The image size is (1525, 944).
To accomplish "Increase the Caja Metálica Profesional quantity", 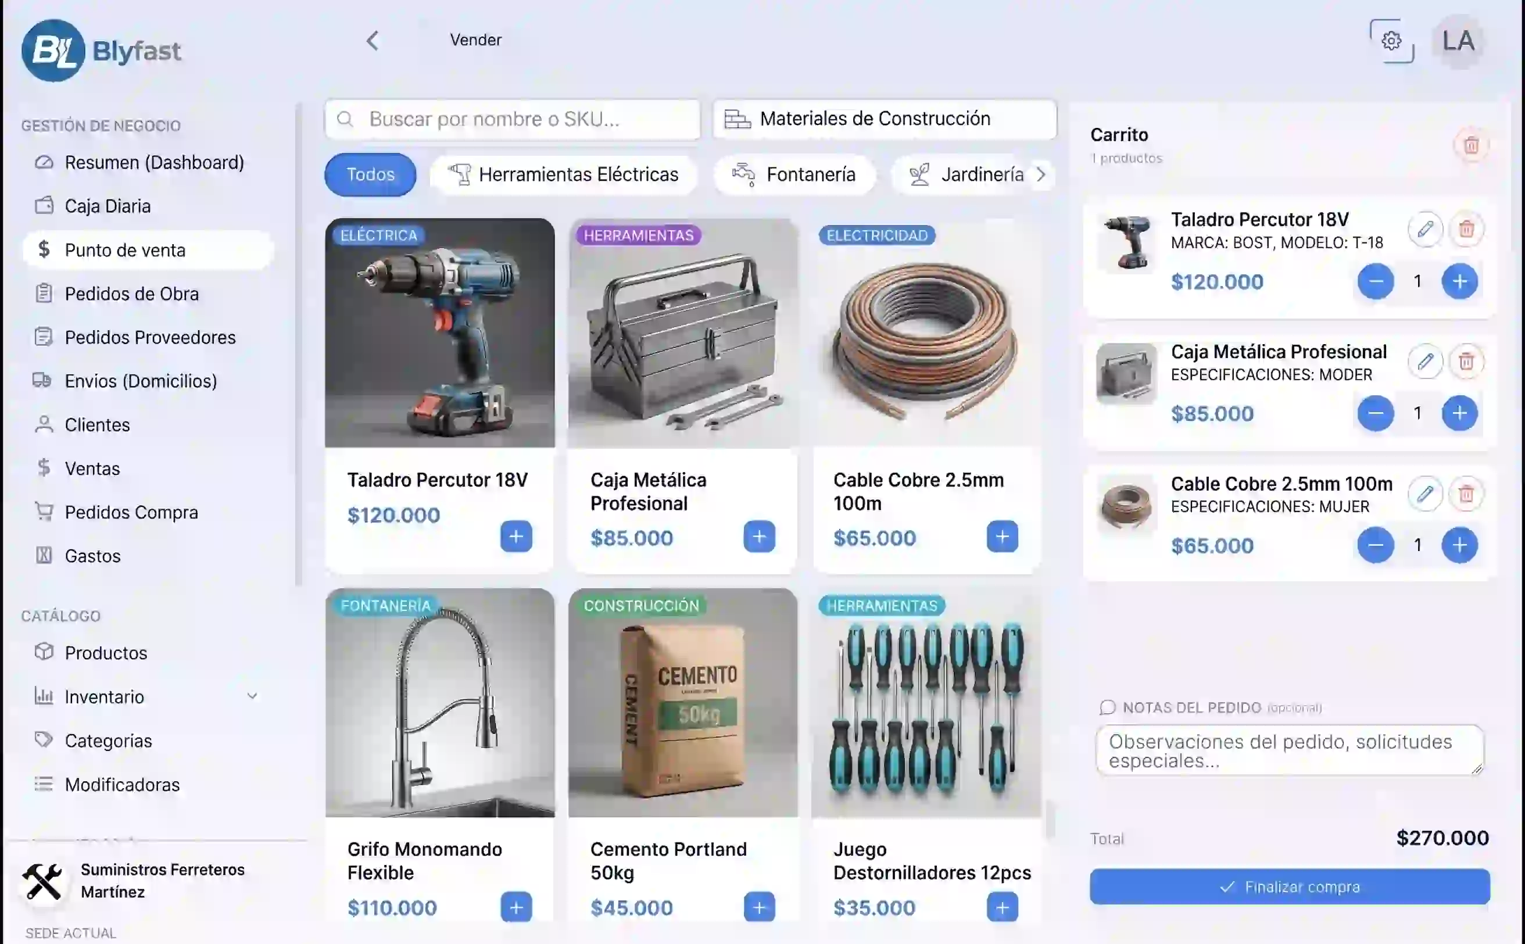I will 1459,413.
